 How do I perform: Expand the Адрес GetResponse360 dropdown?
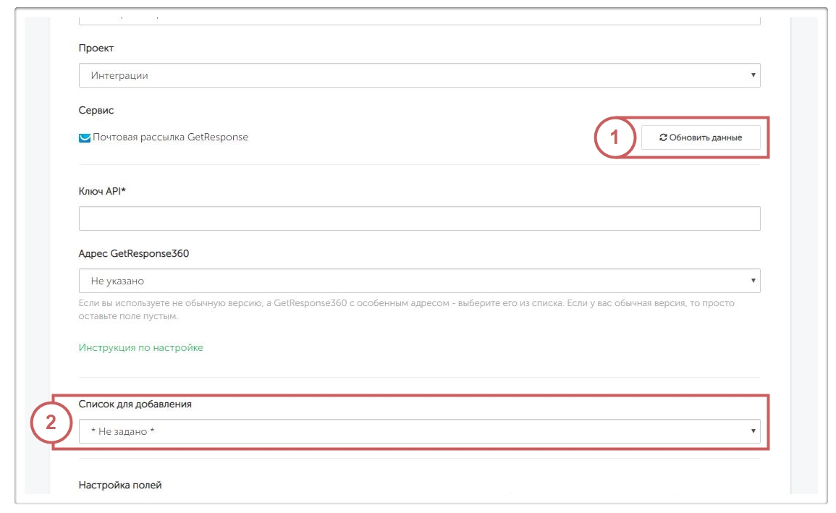click(x=418, y=281)
